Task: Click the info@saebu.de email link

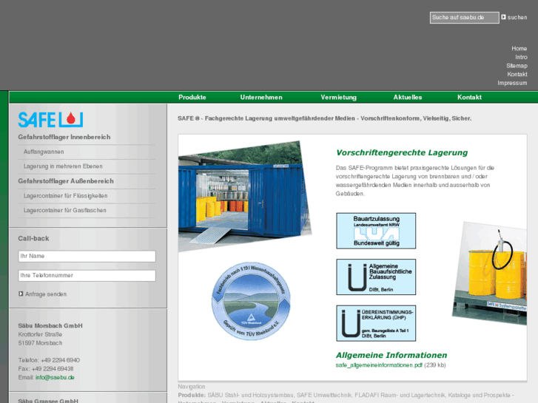Action: (55, 378)
